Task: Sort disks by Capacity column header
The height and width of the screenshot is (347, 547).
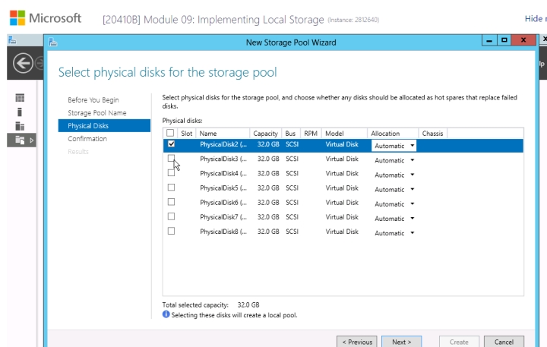Action: pyautogui.click(x=266, y=134)
